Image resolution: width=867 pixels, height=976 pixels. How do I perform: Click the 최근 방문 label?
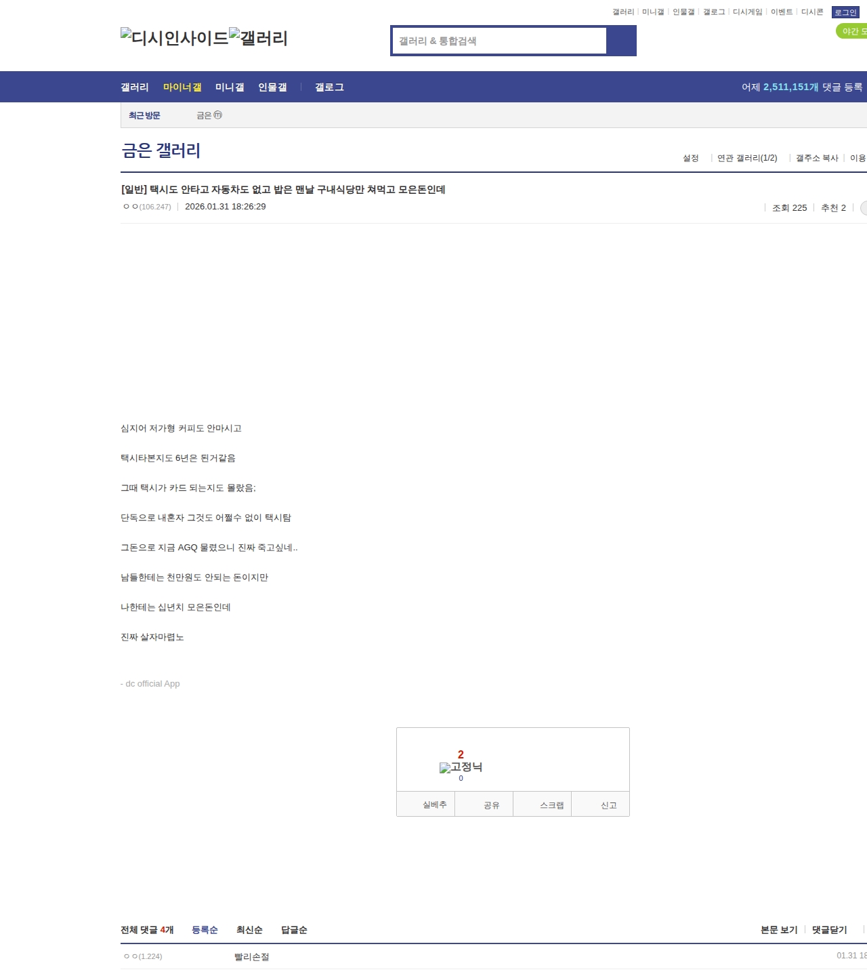point(144,115)
